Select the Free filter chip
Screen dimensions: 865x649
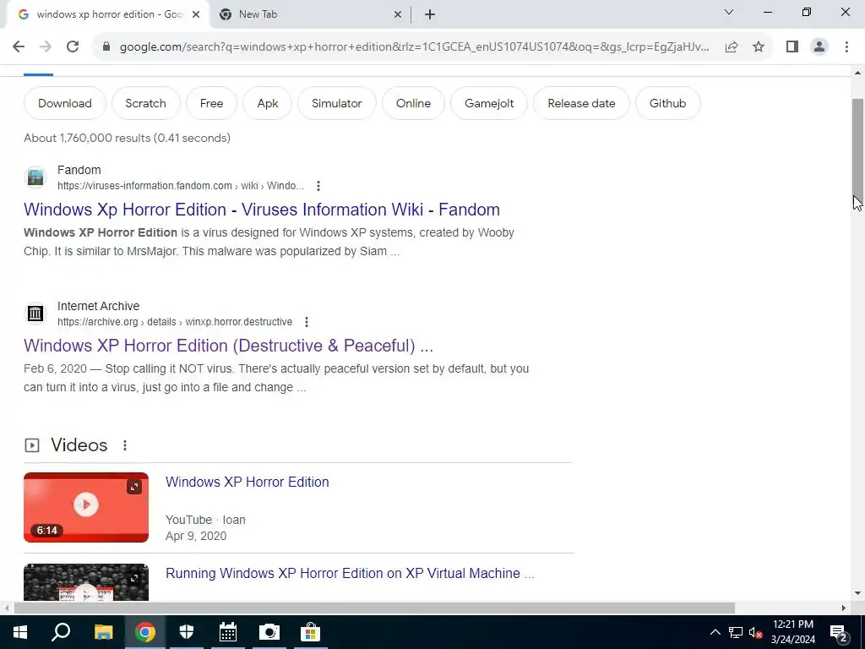(211, 103)
